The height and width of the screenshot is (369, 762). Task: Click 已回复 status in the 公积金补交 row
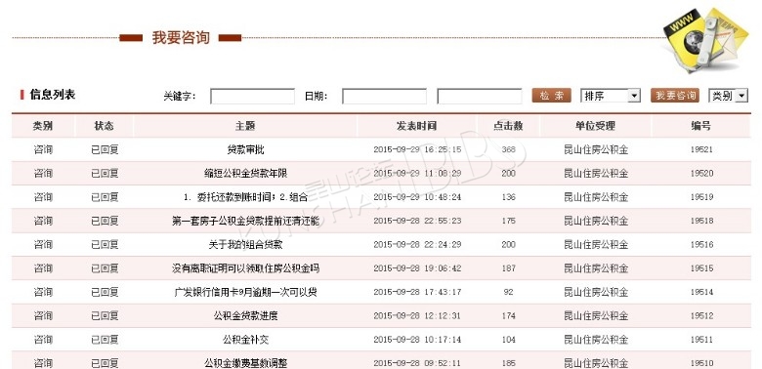[105, 340]
